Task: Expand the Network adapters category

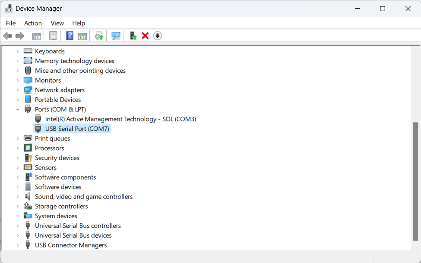Action: (18, 90)
